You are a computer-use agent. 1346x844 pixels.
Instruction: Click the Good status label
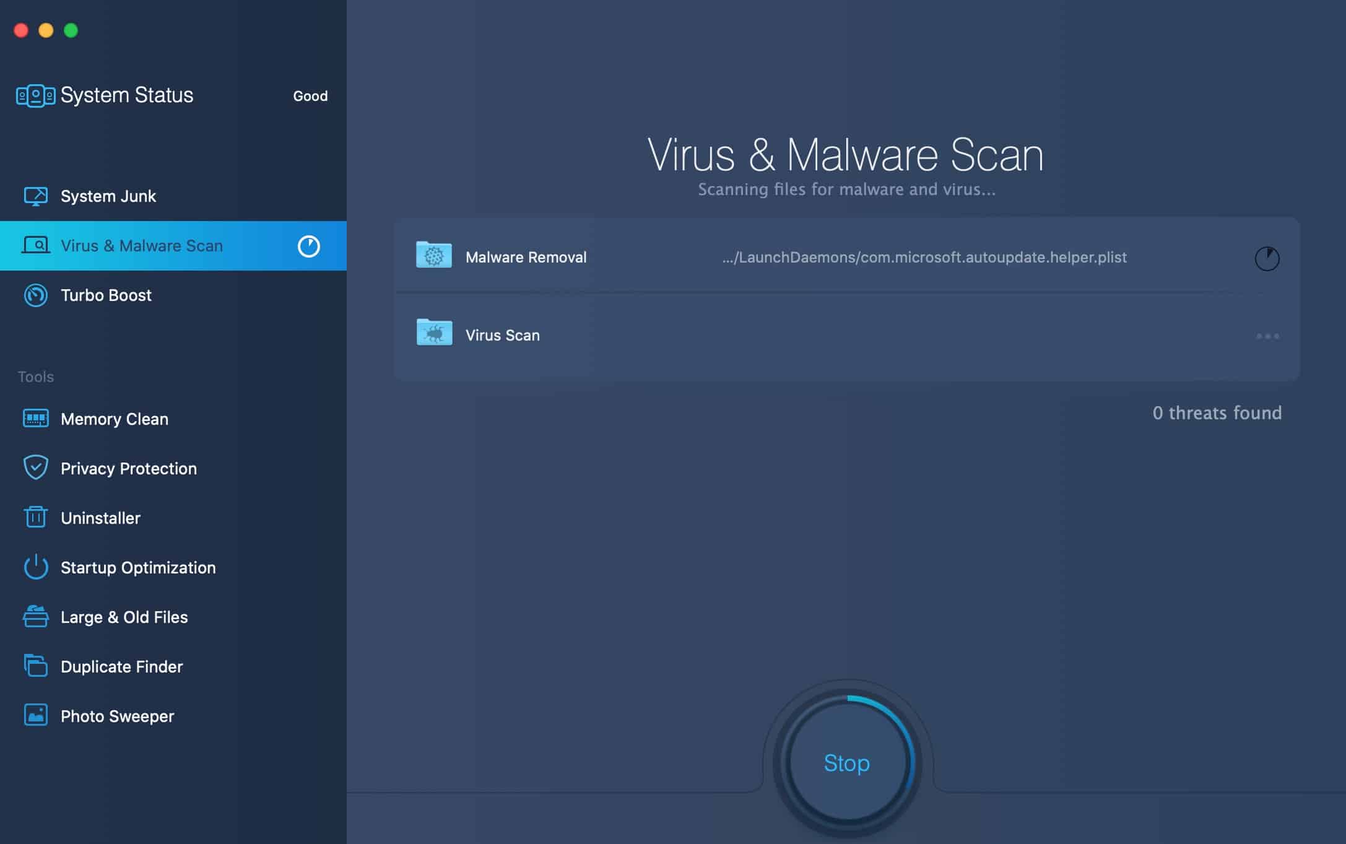click(310, 96)
